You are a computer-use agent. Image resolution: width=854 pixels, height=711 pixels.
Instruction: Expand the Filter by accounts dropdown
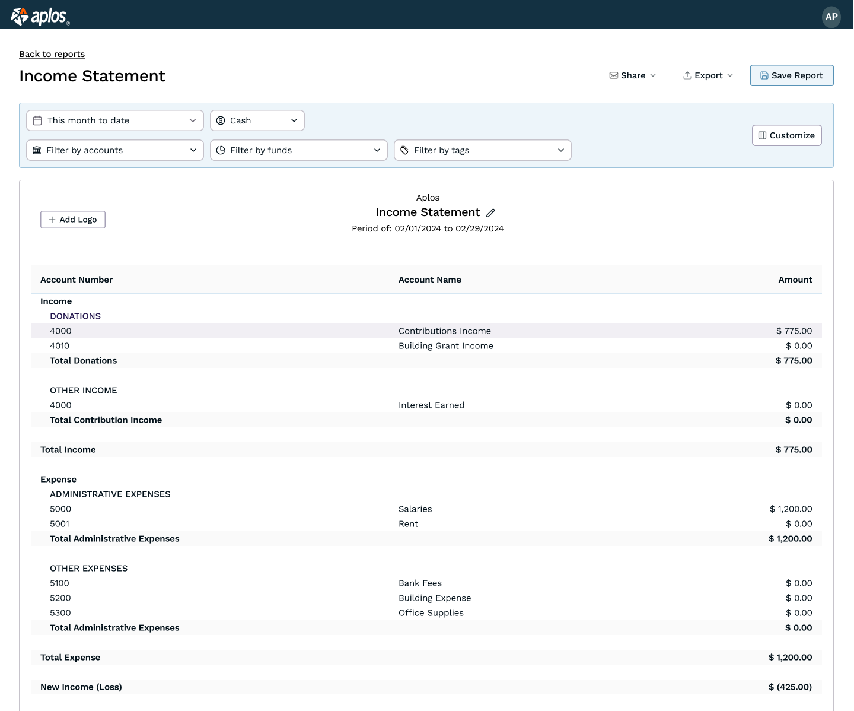(115, 150)
